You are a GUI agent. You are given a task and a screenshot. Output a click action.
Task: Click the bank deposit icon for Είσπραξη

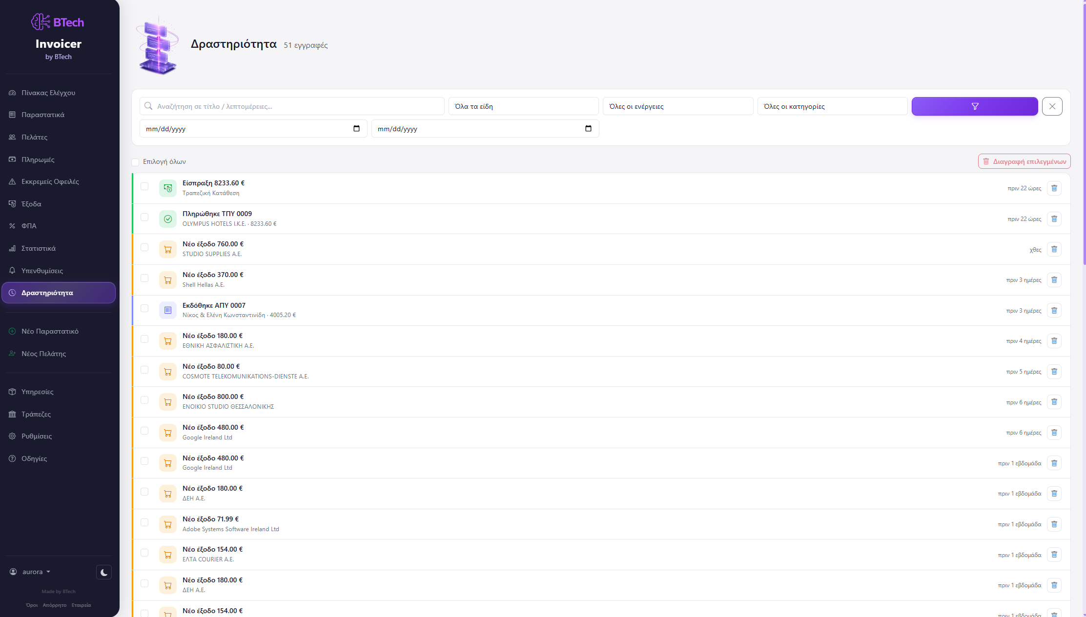pos(168,188)
